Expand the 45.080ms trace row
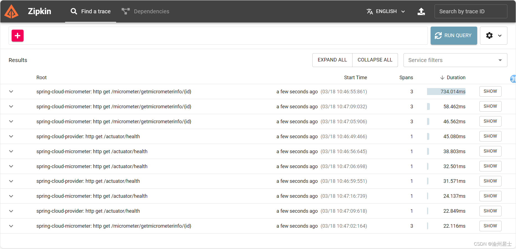 pos(11,136)
